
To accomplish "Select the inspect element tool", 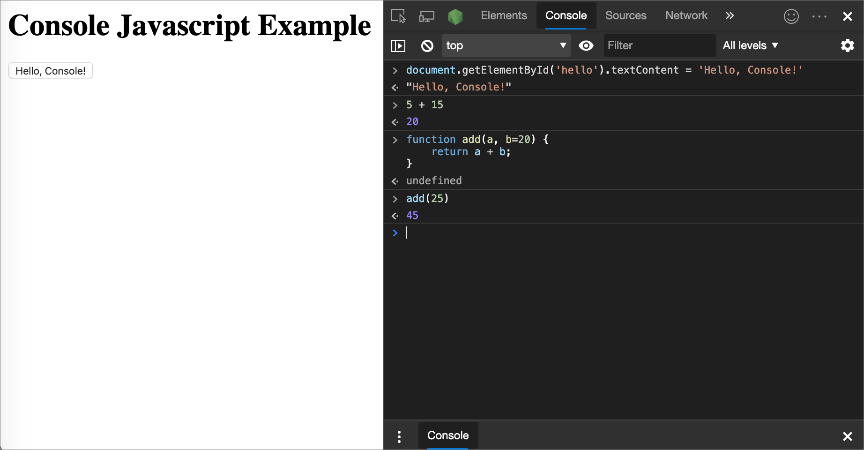I will [x=398, y=16].
